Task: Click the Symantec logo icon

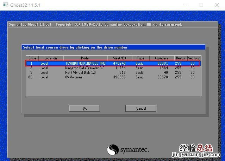Action: 113,150
